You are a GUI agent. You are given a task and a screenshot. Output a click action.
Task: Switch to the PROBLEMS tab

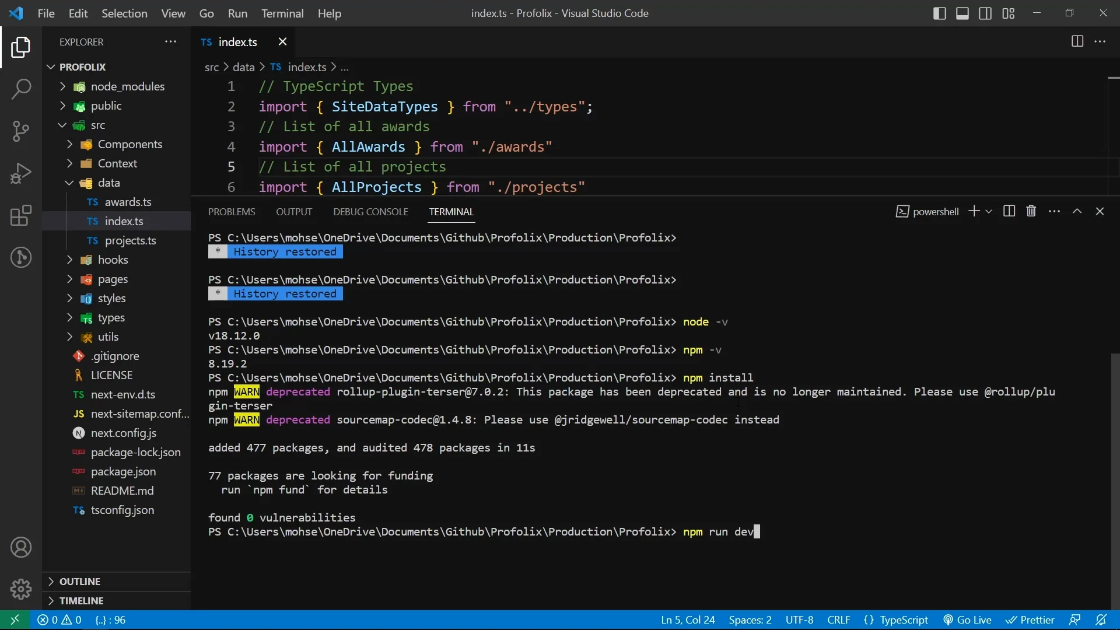232,212
